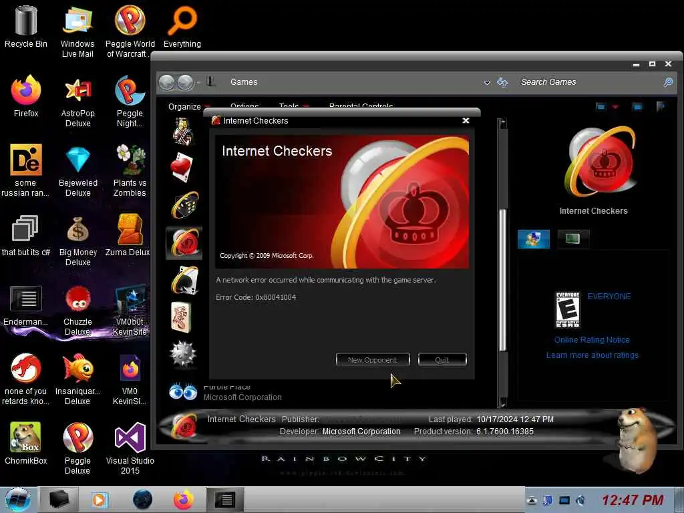Screen dimensions: 684x513
Task: Click the taskbar clock showing 12:47 PM
Action: pyautogui.click(x=633, y=500)
